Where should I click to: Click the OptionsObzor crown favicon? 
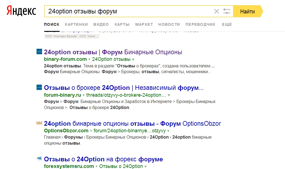pos(39,123)
